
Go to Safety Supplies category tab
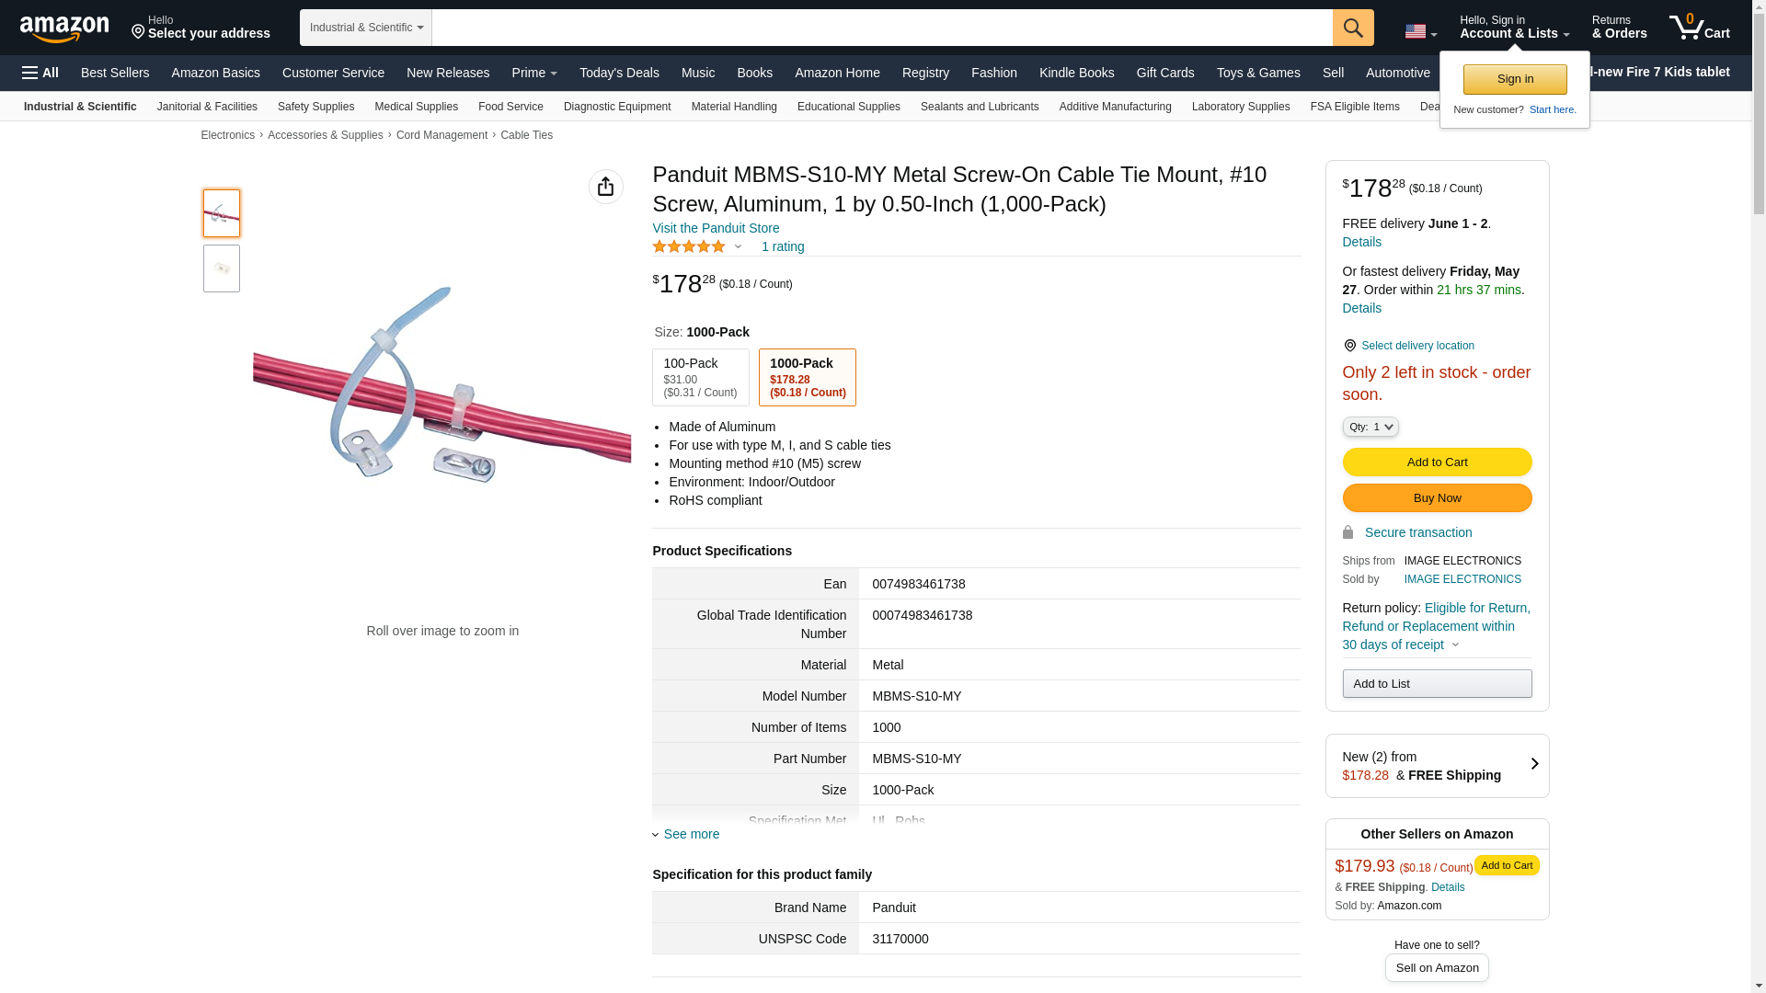click(x=315, y=107)
